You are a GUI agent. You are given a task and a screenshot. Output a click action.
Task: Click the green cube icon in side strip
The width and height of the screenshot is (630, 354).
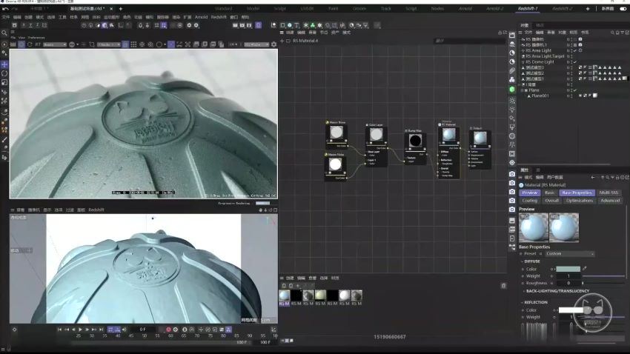512,89
